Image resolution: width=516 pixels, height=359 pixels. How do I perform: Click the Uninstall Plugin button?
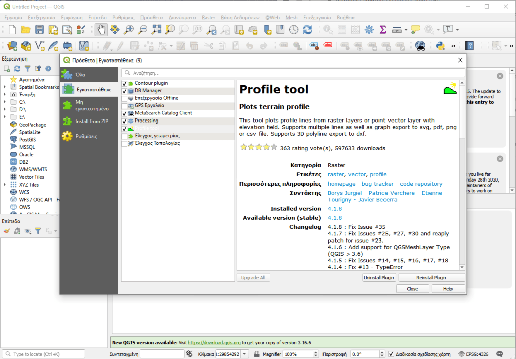[379, 277]
